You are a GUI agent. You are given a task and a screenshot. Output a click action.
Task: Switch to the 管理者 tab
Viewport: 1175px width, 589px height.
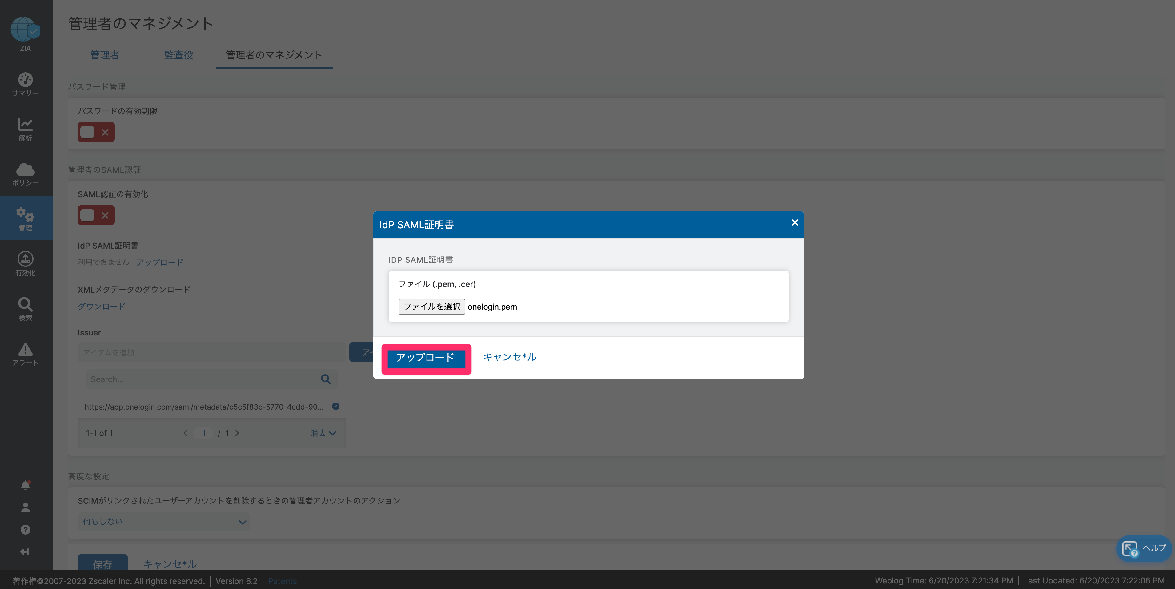tap(105, 55)
